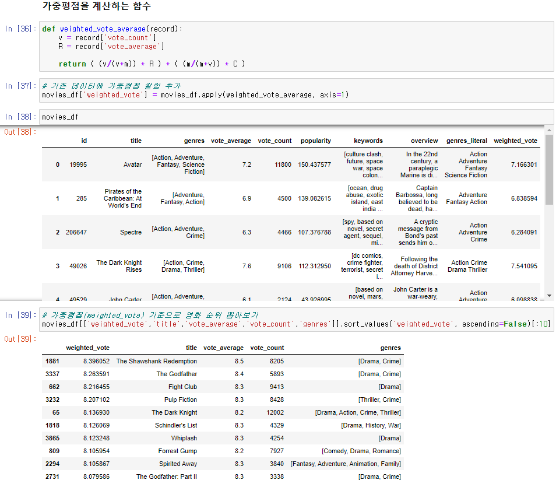Screen dimensions: 556x487
Task: Click 'The Godfather: Part II' title cell
Action: tap(167, 477)
